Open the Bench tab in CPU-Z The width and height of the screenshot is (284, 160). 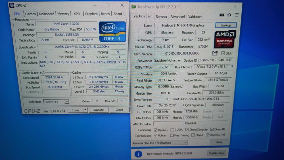(105, 14)
